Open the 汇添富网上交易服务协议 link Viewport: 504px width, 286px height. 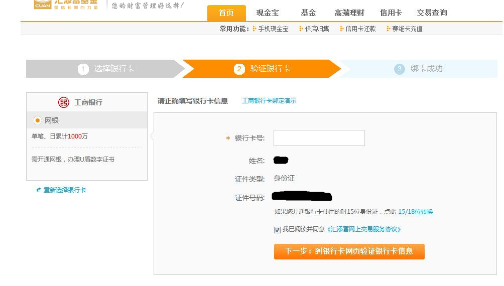pos(364,229)
